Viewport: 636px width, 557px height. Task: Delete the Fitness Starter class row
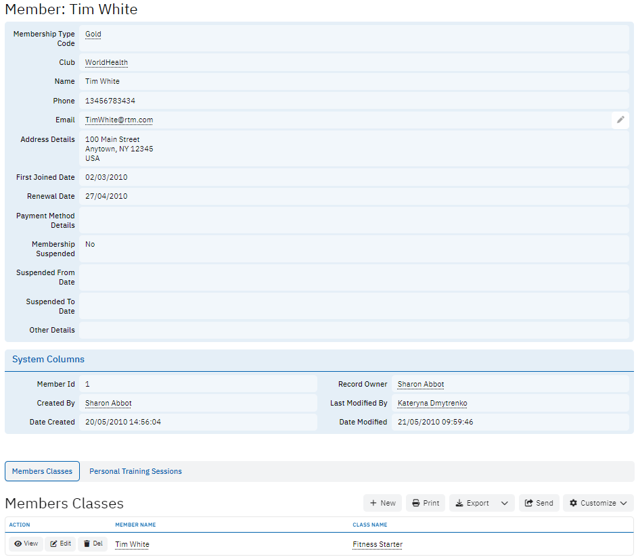(93, 543)
